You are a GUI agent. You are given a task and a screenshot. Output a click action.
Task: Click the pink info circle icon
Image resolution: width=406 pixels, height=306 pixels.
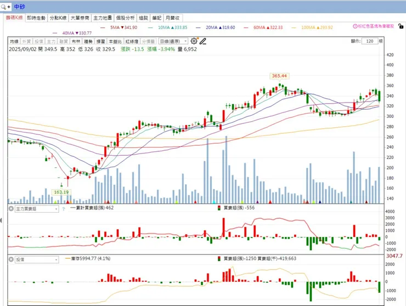[x=355, y=26]
